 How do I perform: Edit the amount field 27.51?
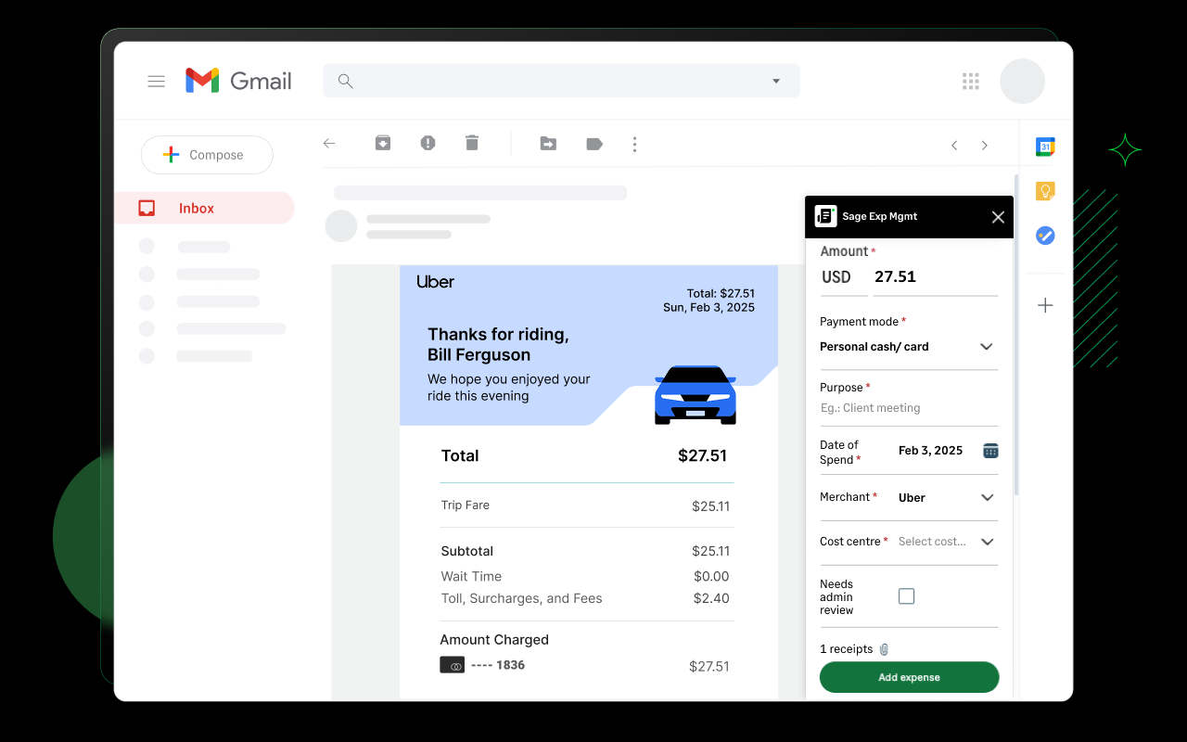point(936,277)
